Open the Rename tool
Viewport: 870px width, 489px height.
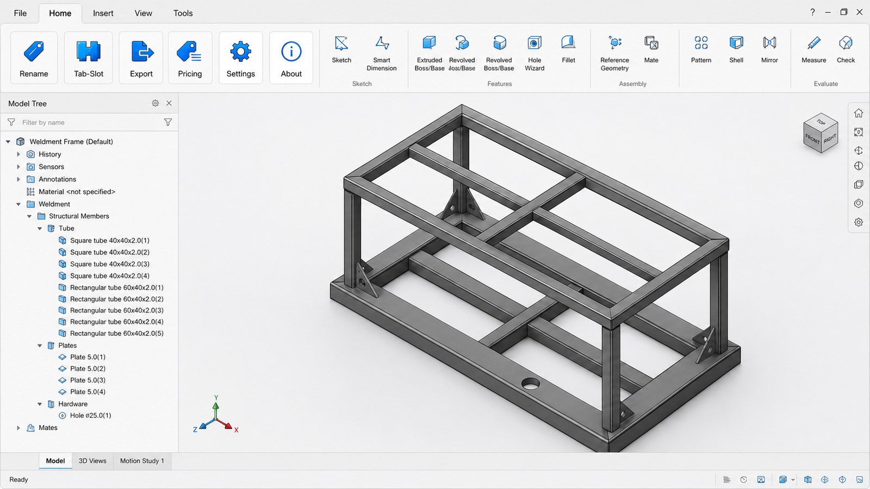pos(34,58)
